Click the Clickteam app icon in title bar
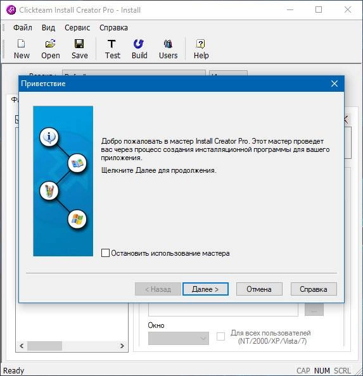The image size is (363, 376). coord(11,10)
